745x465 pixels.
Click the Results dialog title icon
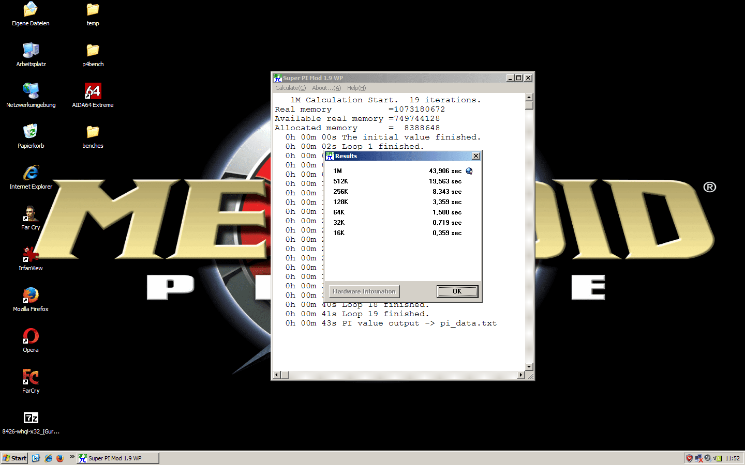(x=330, y=156)
